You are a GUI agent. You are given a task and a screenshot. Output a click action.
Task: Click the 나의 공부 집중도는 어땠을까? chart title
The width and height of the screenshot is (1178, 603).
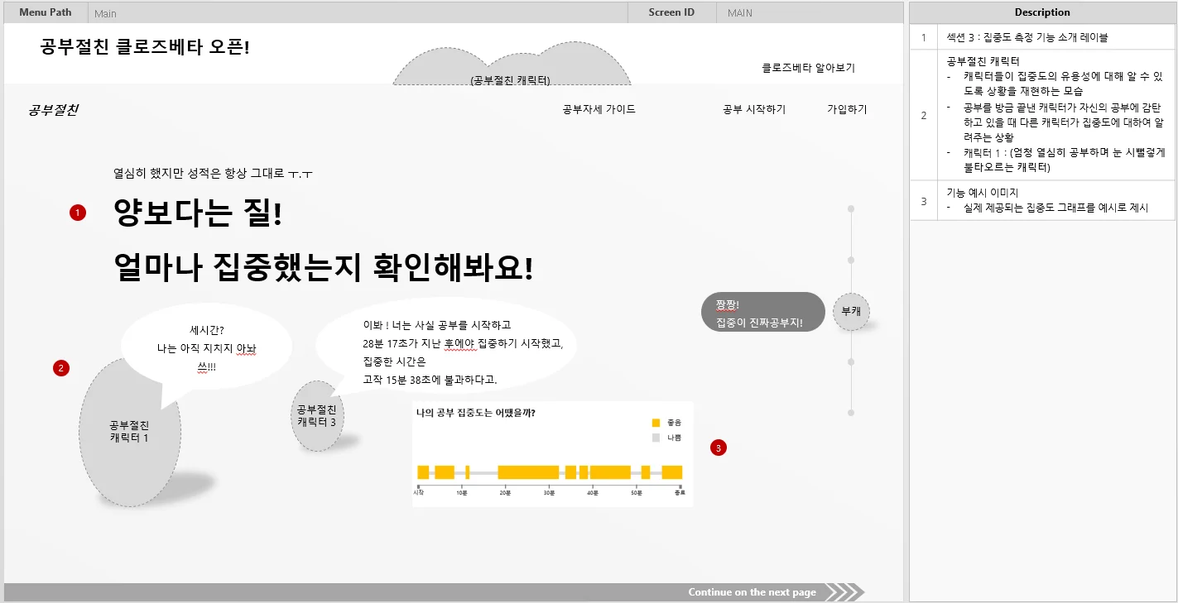point(475,412)
